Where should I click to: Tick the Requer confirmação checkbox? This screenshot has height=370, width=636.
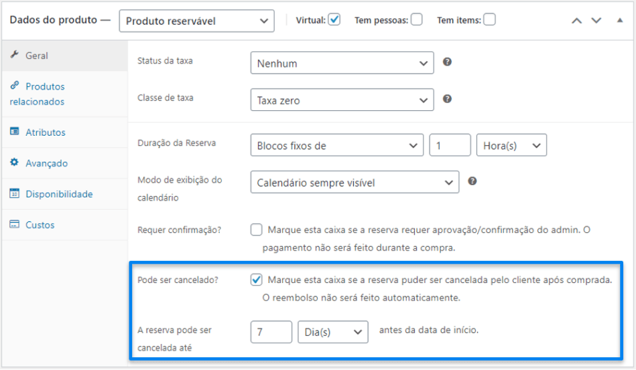tap(257, 230)
